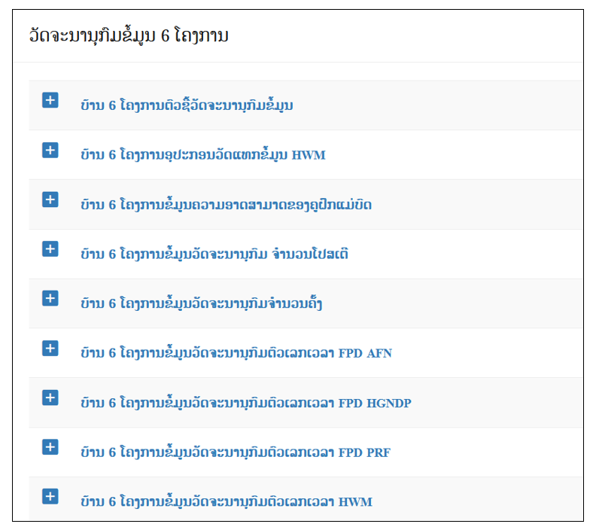Open the last-row link ending in HWM
This screenshot has height=530, width=593.
click(x=227, y=501)
